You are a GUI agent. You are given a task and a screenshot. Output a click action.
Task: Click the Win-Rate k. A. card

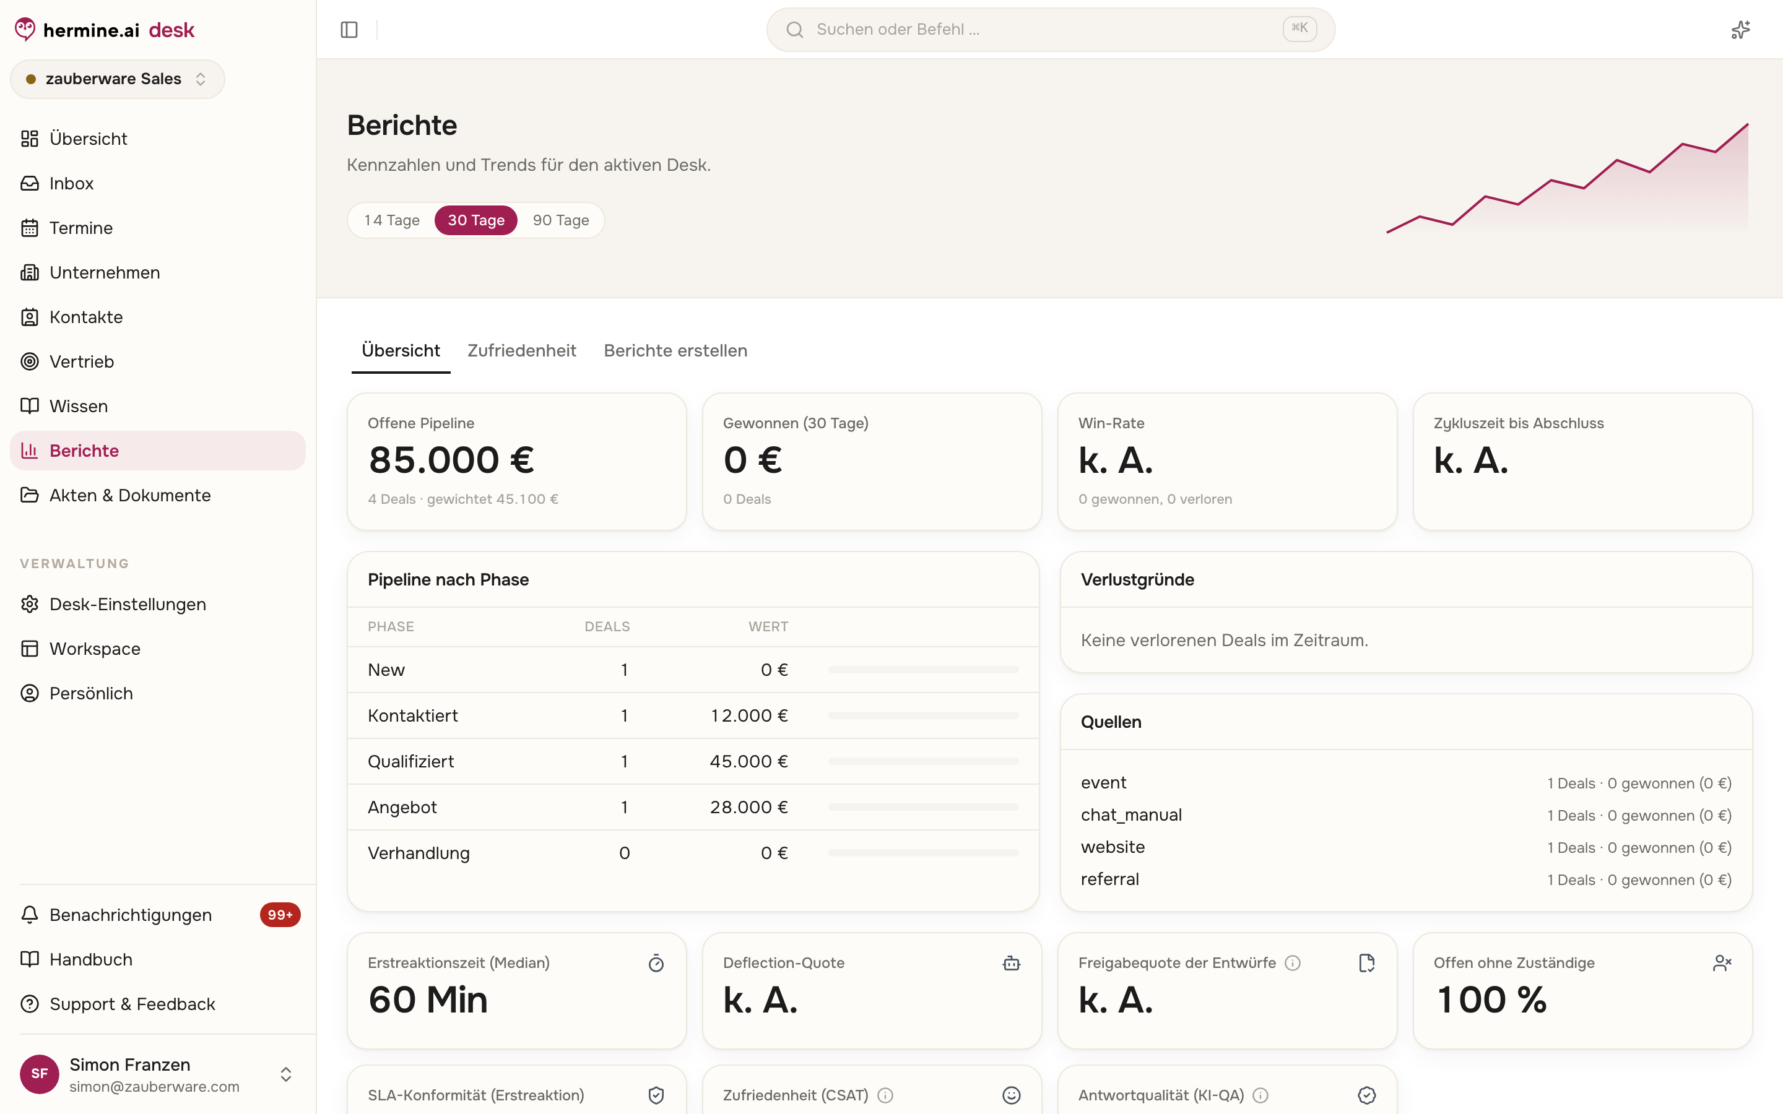[x=1228, y=461]
